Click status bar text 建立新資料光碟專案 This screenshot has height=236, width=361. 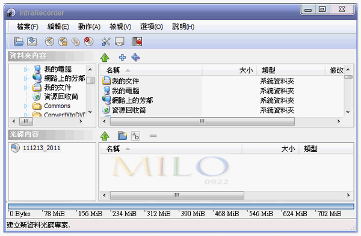click(x=39, y=225)
